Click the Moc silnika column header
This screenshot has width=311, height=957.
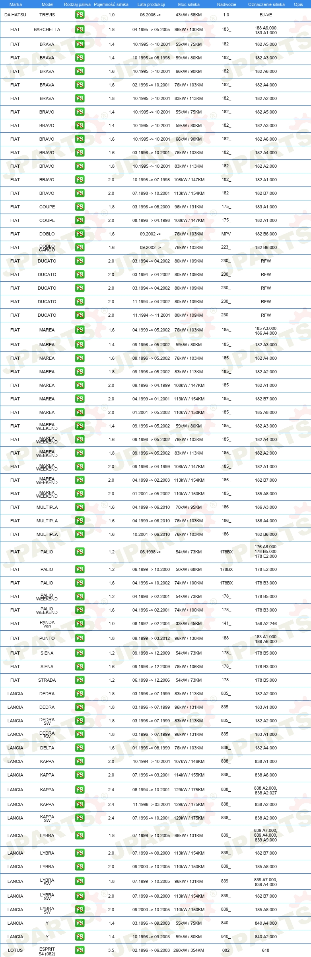189,4
